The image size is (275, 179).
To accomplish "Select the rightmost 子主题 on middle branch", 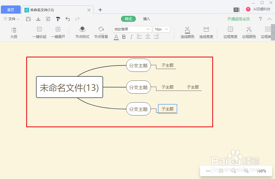I will pyautogui.click(x=193, y=87).
